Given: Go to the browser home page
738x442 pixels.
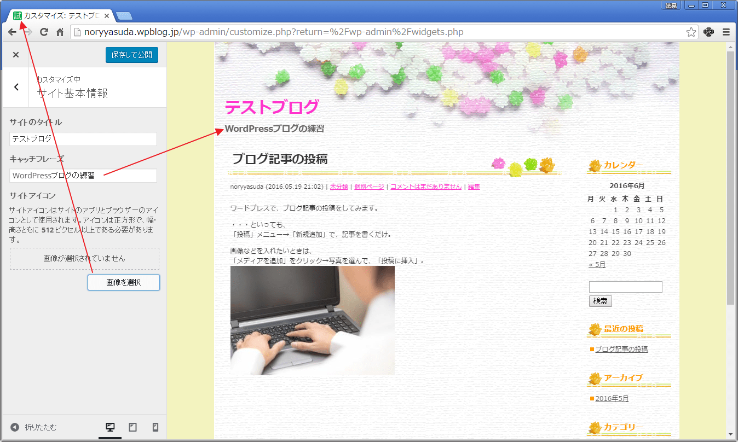Looking at the screenshot, I should (x=60, y=32).
